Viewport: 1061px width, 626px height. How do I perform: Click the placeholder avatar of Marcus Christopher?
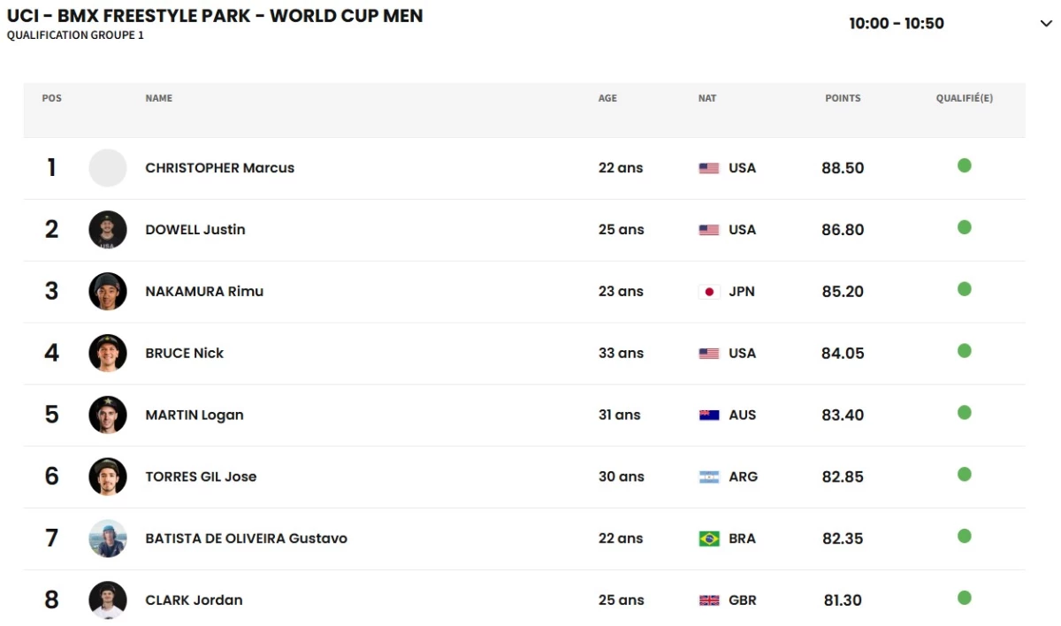(x=108, y=168)
